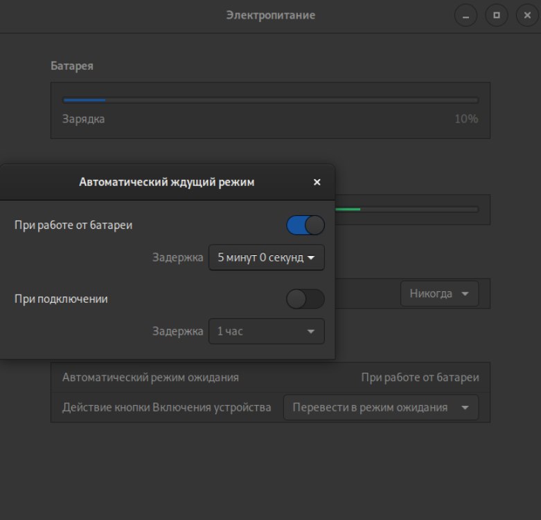Maximize the Электропитание window
This screenshot has width=541, height=520.
(x=497, y=15)
